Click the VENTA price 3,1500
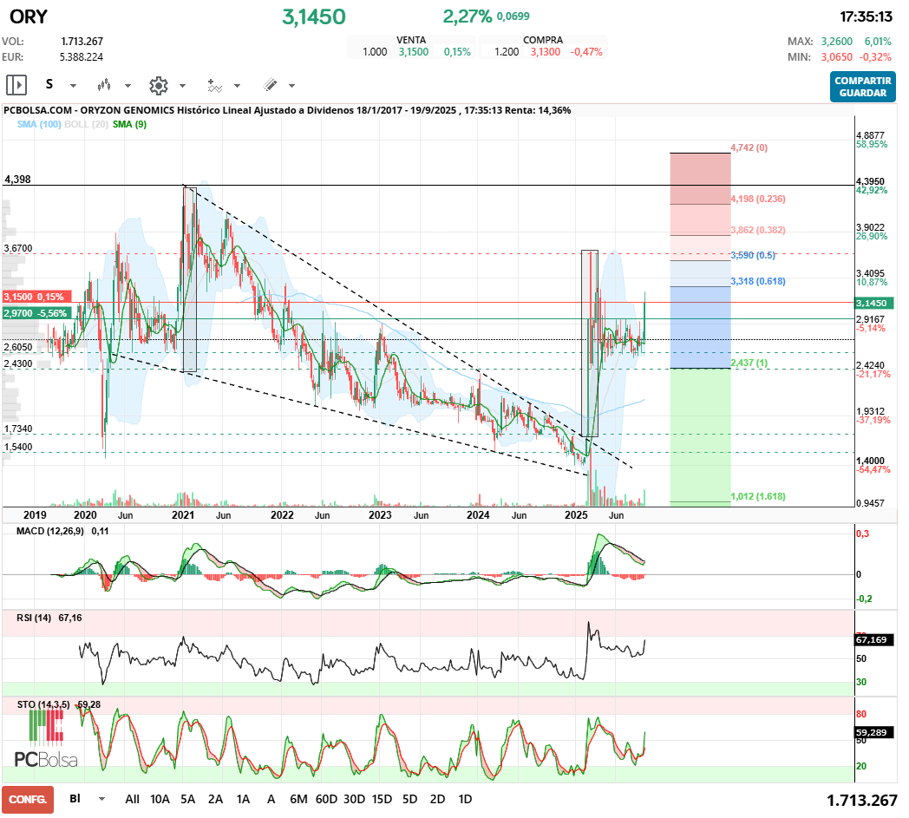The width and height of the screenshot is (909, 818). 414,52
